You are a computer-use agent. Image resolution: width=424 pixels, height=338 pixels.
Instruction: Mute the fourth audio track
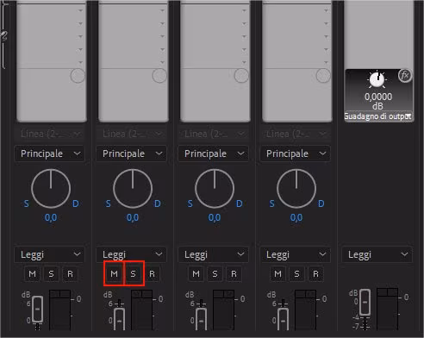point(277,273)
